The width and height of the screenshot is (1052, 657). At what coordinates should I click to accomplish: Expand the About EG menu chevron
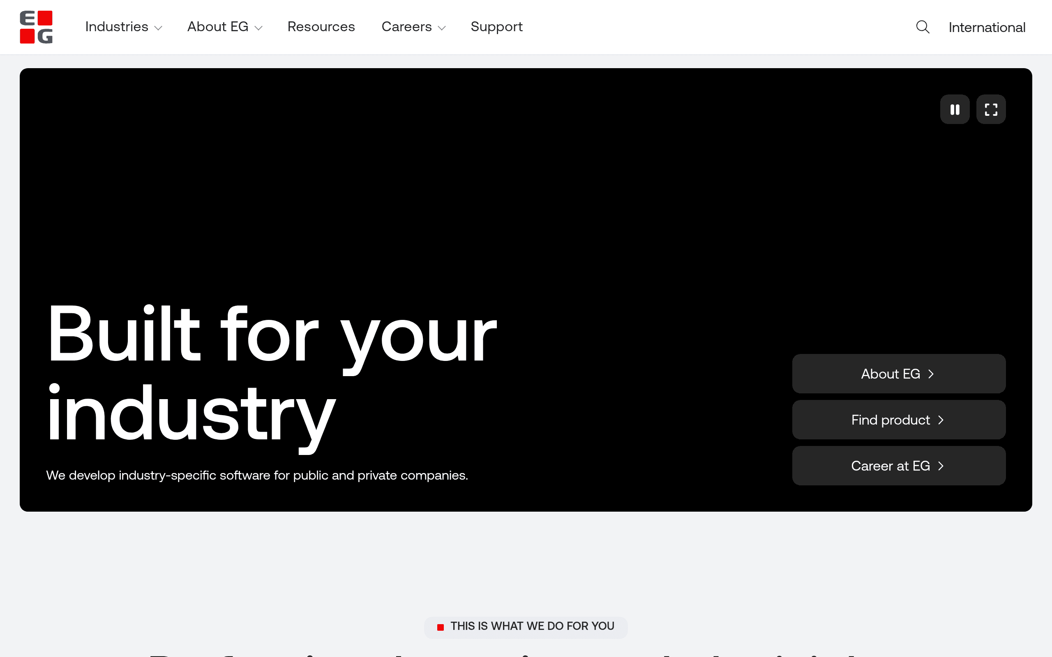258,28
